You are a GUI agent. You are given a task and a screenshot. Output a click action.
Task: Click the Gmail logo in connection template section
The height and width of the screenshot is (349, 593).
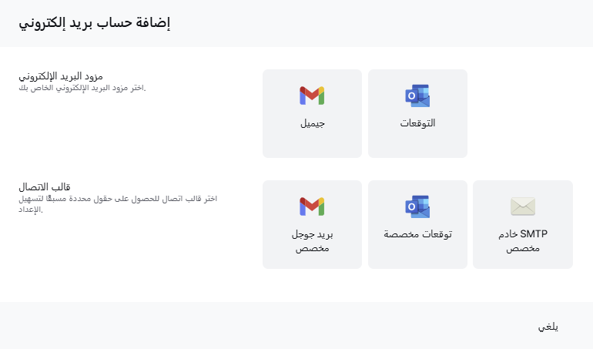(x=312, y=206)
